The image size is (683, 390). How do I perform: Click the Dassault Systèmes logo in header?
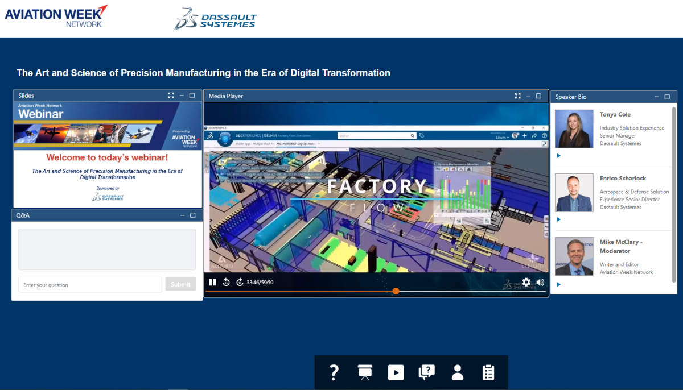216,18
